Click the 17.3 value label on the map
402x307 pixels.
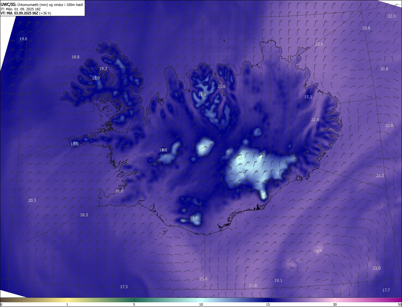click(124, 287)
